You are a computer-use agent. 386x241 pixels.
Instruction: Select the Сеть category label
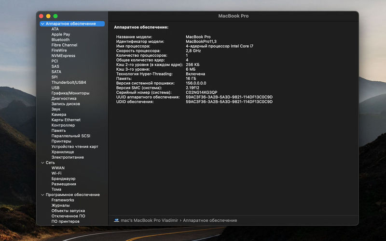(50, 163)
